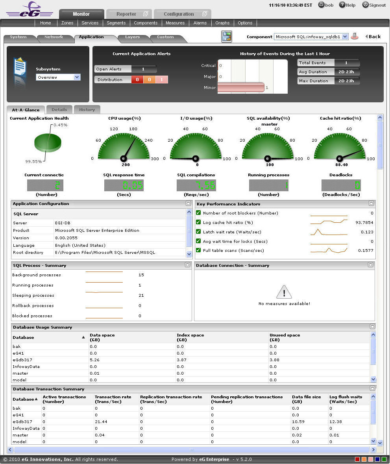Viewport: 390px width, 464px height.
Task: Open the Options menu item
Action: point(245,23)
